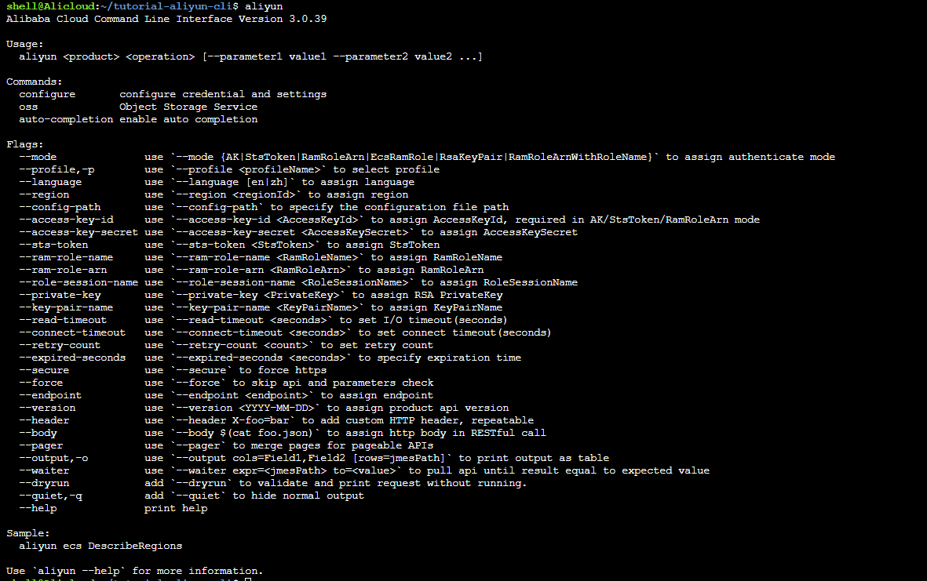Image resolution: width=927 pixels, height=581 pixels.
Task: Click the 'configure' command name
Action: point(47,94)
